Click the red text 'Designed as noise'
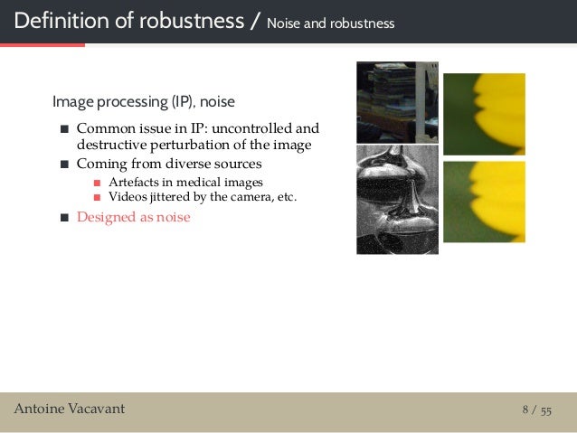The height and width of the screenshot is (433, 577). click(134, 217)
